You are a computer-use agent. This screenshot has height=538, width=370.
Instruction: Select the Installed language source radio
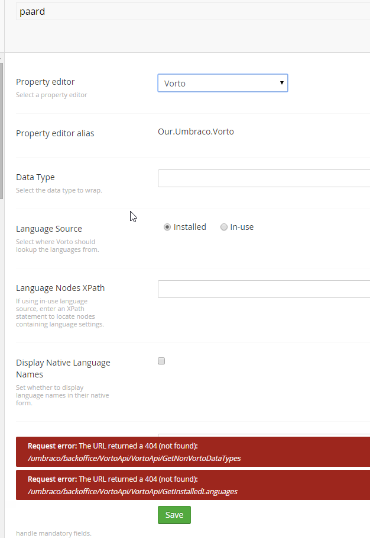click(167, 227)
